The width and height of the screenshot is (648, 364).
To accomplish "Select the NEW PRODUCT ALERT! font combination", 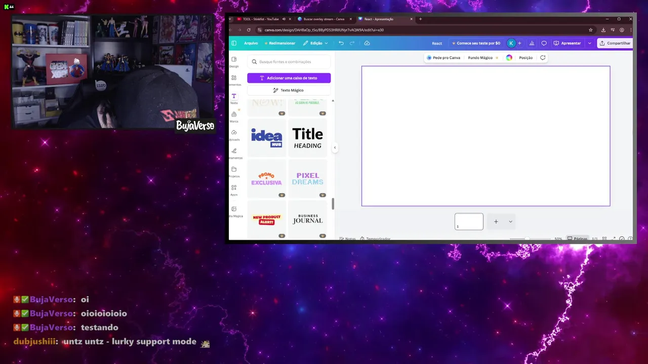I will [267, 219].
